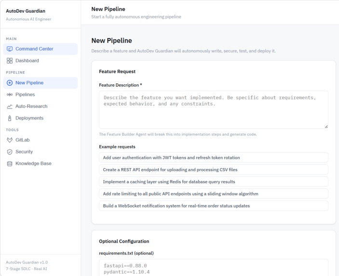Image resolution: width=339 pixels, height=276 pixels.
Task: Choose rate limiting example request
Action: 214,194
